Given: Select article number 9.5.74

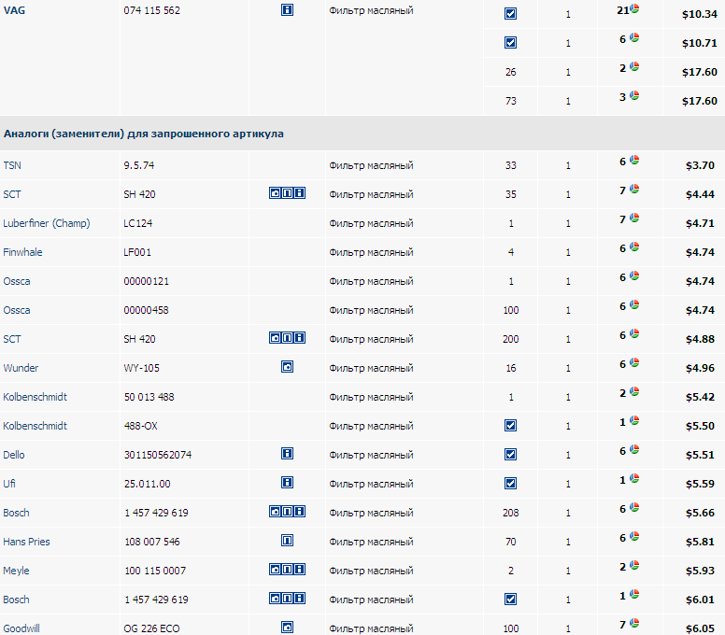Looking at the screenshot, I should (x=138, y=165).
